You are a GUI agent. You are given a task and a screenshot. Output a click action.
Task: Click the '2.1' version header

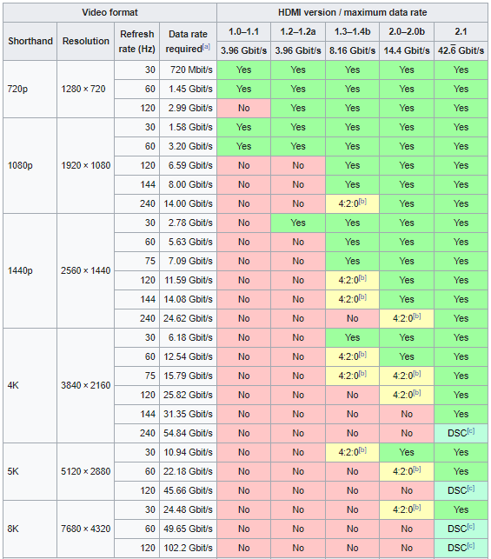pyautogui.click(x=461, y=31)
